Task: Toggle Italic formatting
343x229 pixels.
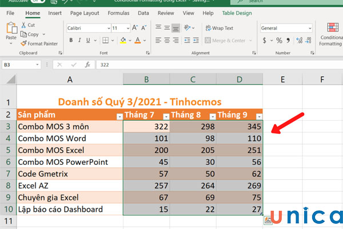Action: (79, 41)
